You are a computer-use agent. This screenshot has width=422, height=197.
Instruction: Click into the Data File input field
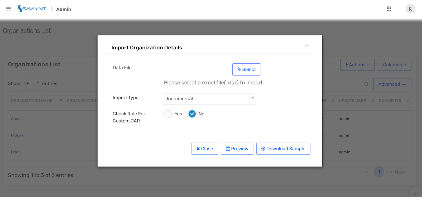198,69
